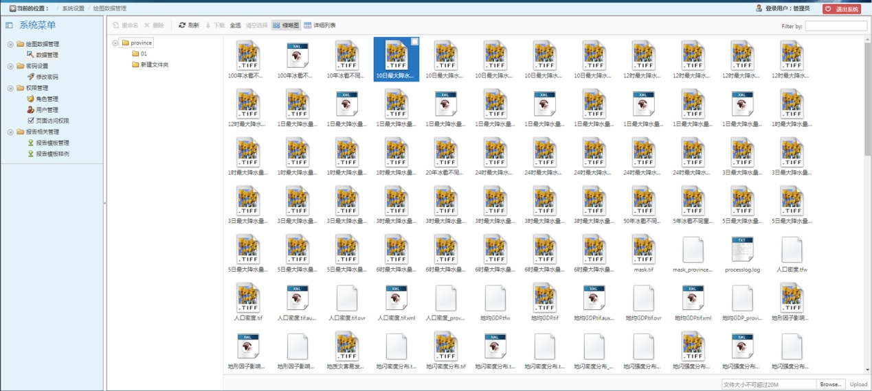Screen dimensions: 872x391
Task: Click 全选 to select all files
Action: point(235,25)
